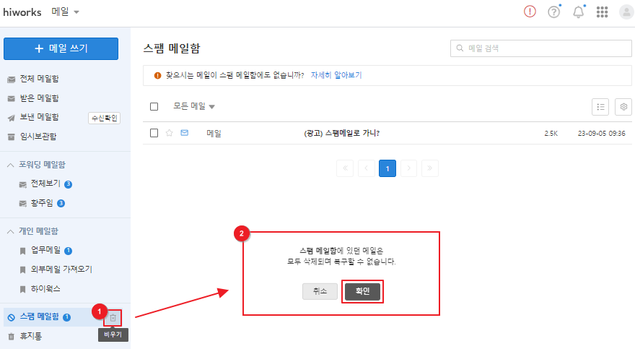
Task: Open the apps grid menu icon
Action: click(x=602, y=12)
